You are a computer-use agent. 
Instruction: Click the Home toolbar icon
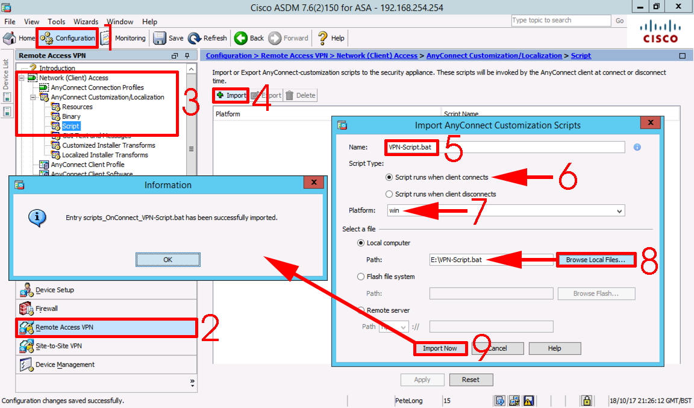tap(9, 38)
